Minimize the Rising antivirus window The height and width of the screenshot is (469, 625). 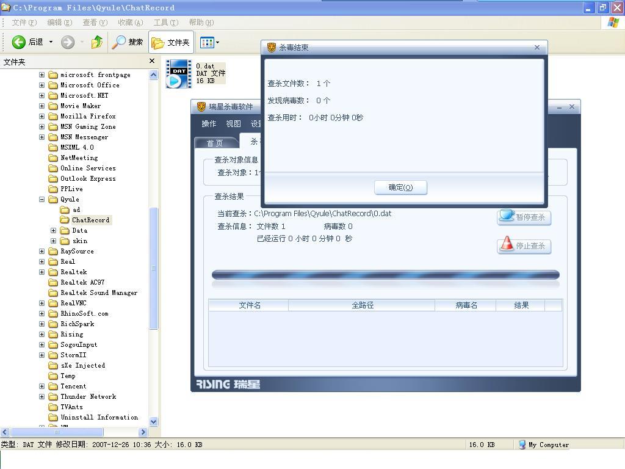tap(559, 107)
